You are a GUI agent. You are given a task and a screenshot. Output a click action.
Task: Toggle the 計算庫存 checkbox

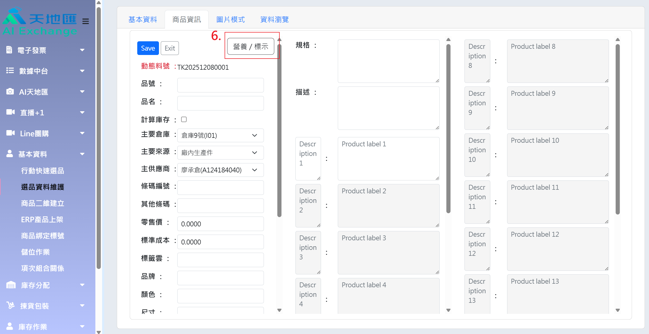(x=184, y=119)
